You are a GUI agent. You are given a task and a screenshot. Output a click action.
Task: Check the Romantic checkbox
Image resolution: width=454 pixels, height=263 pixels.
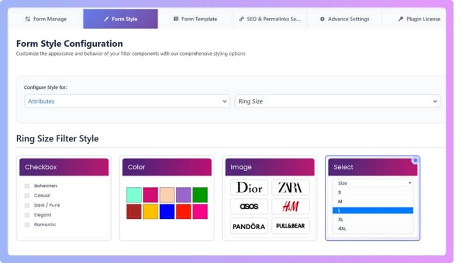(27, 225)
